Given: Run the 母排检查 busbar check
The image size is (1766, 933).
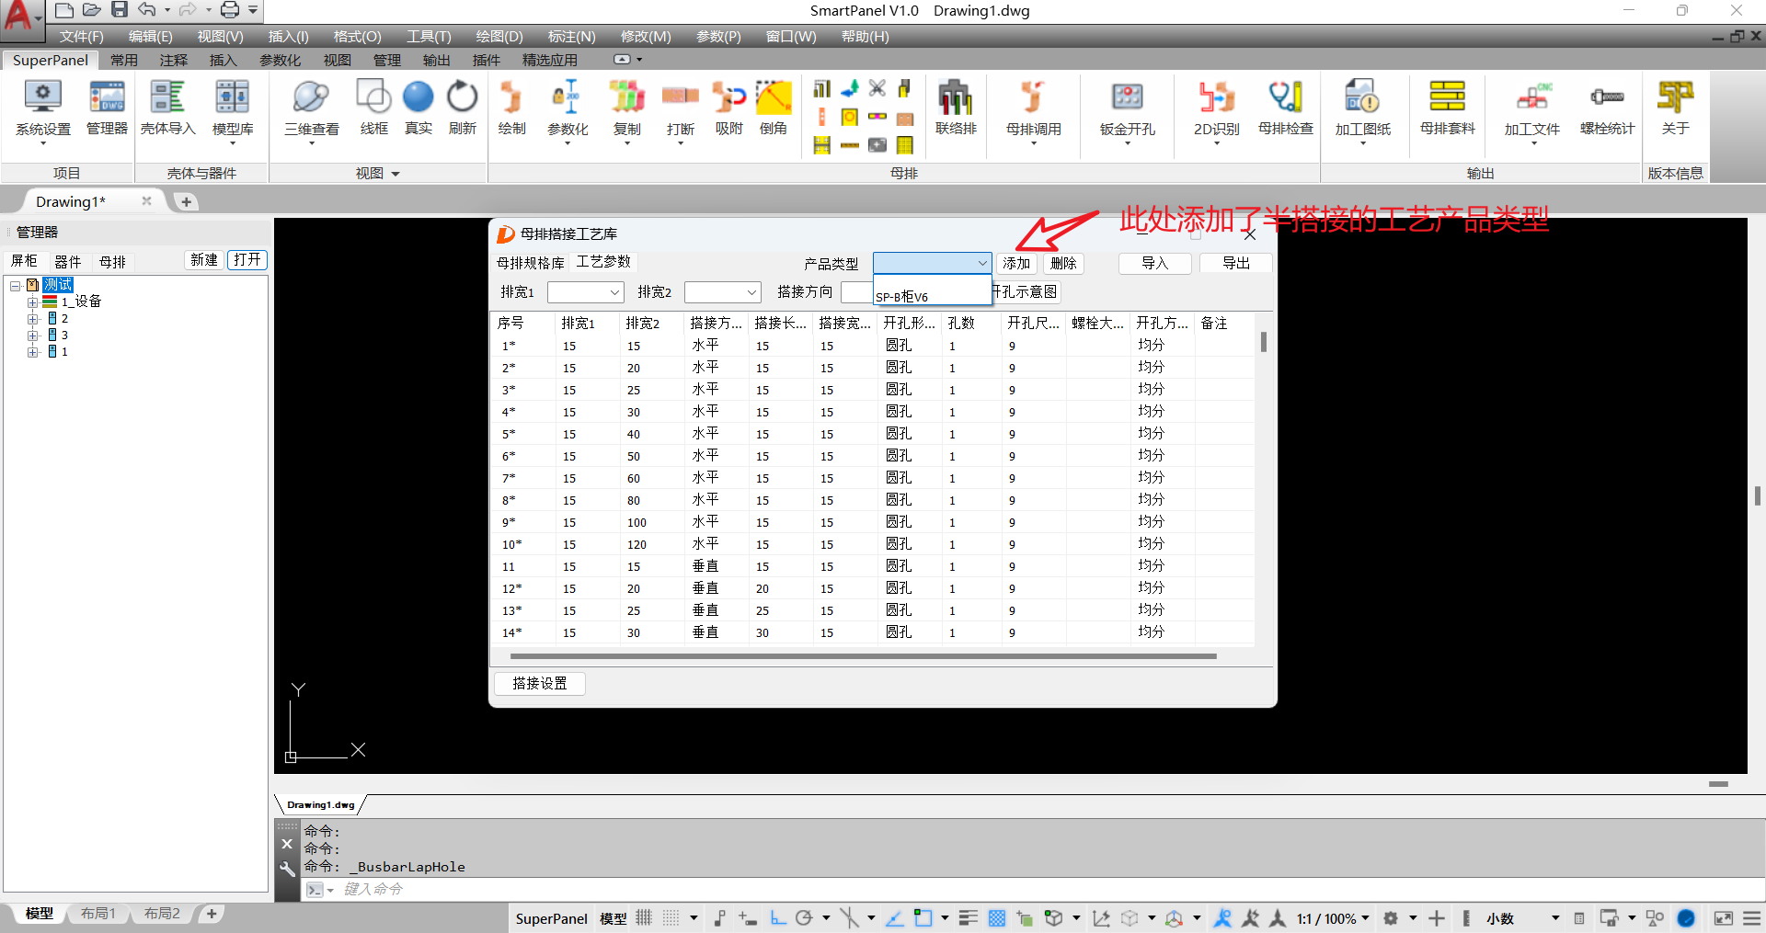Looking at the screenshot, I should tap(1286, 109).
